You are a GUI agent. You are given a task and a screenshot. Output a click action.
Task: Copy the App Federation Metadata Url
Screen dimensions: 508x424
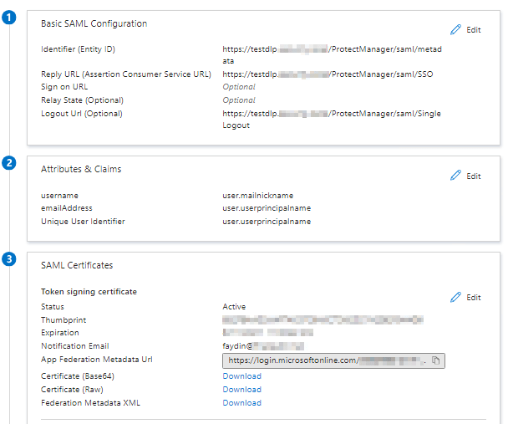tap(435, 360)
